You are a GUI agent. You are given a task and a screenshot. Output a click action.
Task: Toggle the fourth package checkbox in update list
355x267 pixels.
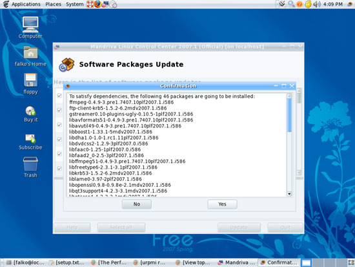tap(59, 139)
